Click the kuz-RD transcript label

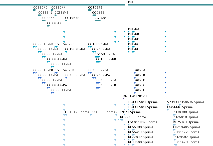click(x=134, y=39)
